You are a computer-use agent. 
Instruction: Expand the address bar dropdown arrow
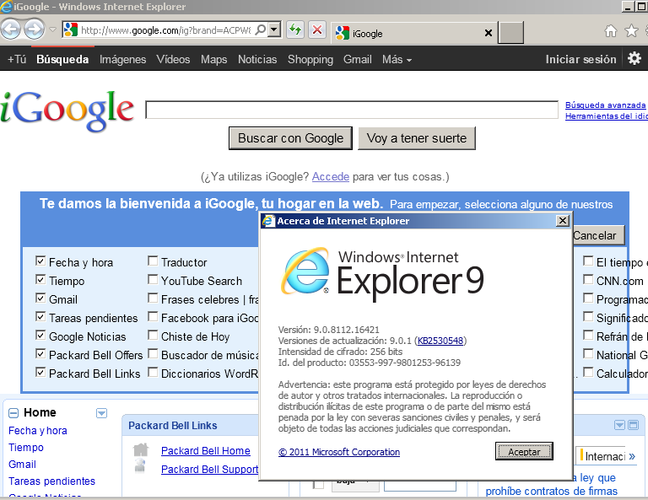(273, 30)
